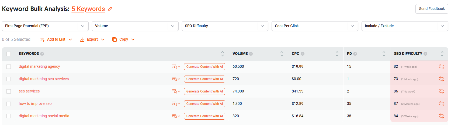Click volume value 60,500
This screenshot has height=125, width=451.
coord(238,66)
